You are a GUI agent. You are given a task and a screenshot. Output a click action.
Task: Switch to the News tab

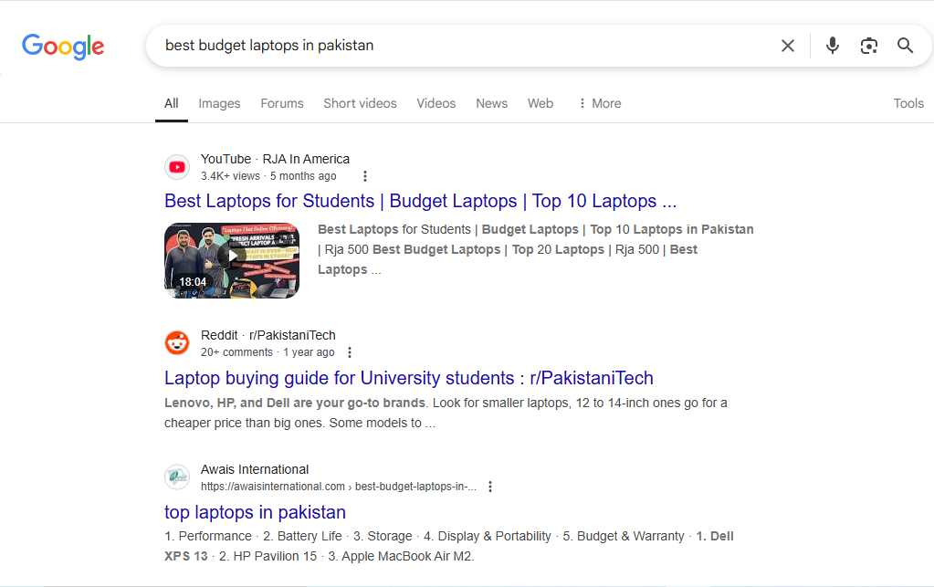491,103
